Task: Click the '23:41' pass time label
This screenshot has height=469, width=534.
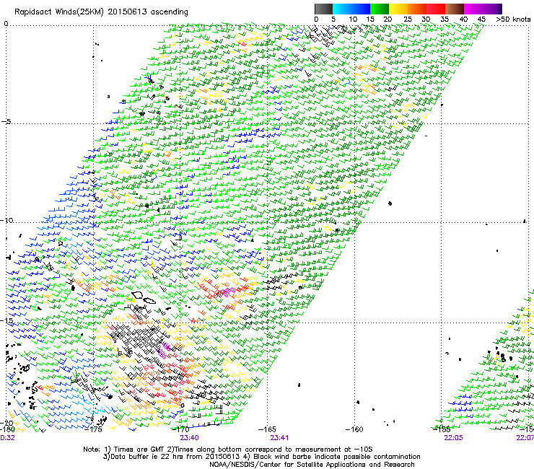Action: pyautogui.click(x=279, y=438)
